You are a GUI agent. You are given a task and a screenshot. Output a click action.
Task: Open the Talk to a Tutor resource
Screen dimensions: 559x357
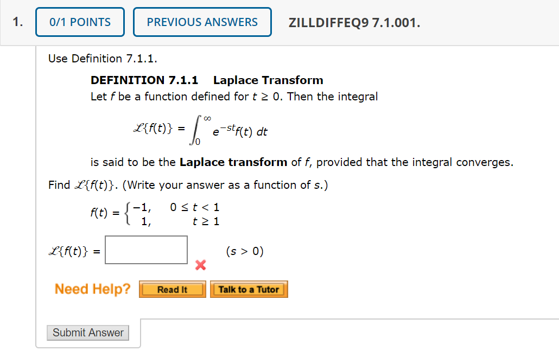point(249,289)
